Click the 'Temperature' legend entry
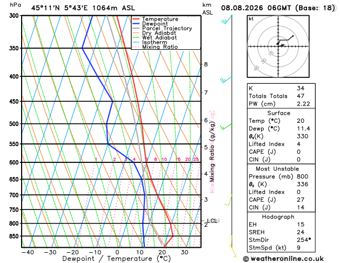The width and height of the screenshot is (340, 263). tap(160, 19)
